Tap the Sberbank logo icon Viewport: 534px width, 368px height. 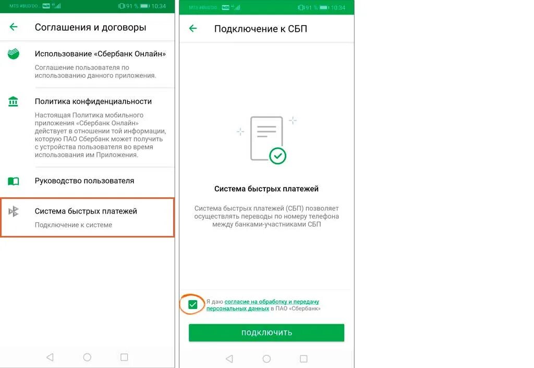(13, 54)
